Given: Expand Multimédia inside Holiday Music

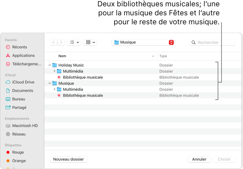Looking at the screenshot, I should (x=54, y=71).
